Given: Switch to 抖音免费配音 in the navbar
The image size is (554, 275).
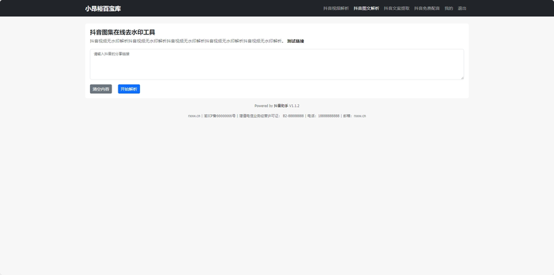Looking at the screenshot, I should coord(427,8).
